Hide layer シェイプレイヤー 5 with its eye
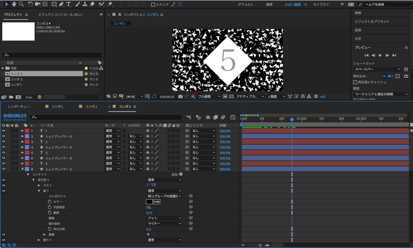Image resolution: width=413 pixels, height=248 pixels. pos(4,137)
